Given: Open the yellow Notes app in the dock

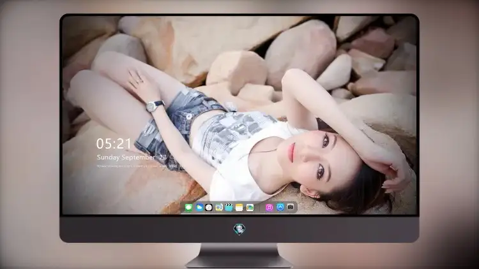Looking at the screenshot, I should tap(240, 208).
